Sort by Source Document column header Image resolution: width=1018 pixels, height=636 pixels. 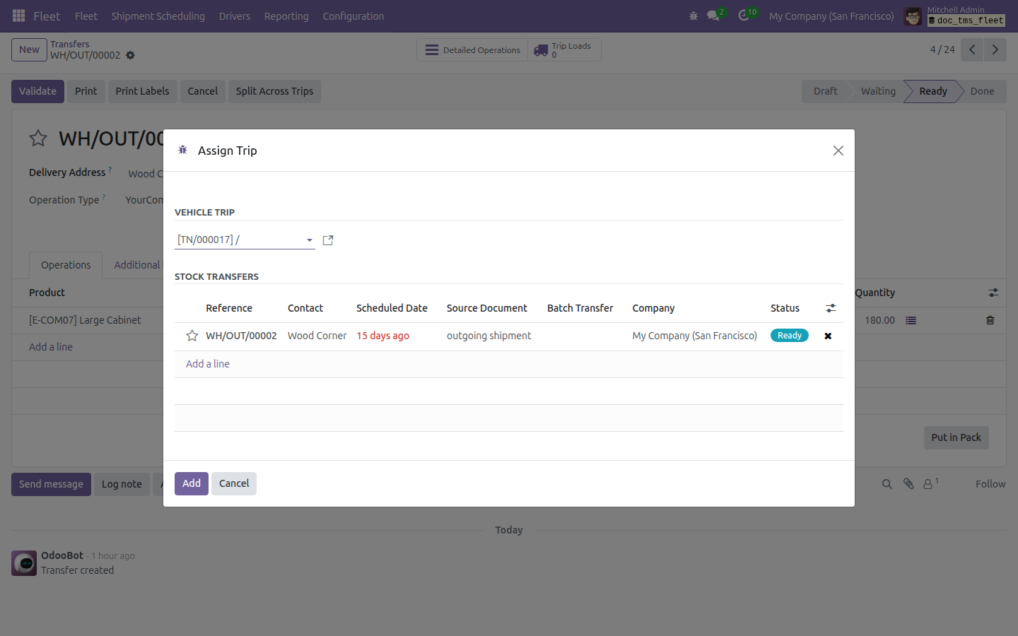tap(487, 308)
